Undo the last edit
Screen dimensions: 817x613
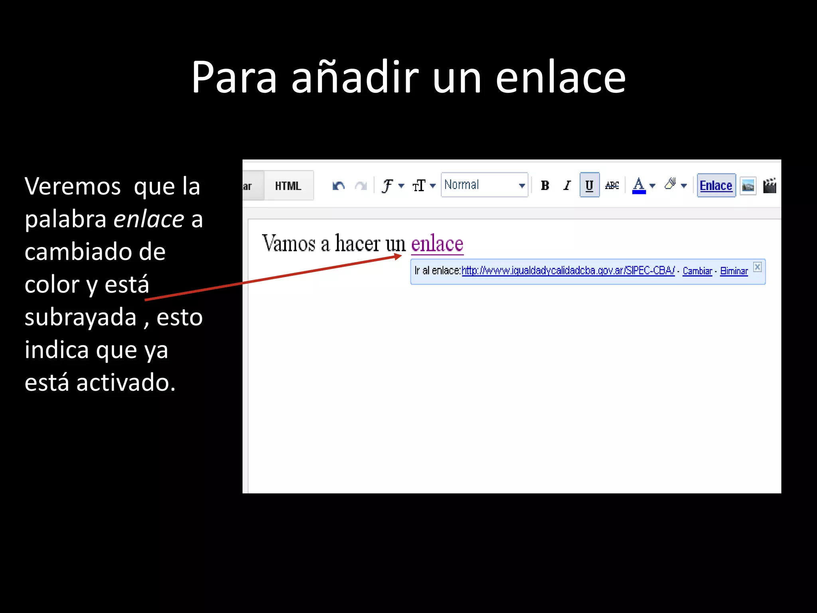point(339,186)
